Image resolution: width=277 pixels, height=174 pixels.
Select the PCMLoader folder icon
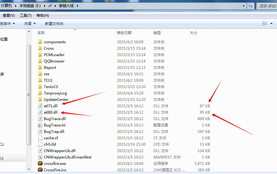click(x=40, y=55)
